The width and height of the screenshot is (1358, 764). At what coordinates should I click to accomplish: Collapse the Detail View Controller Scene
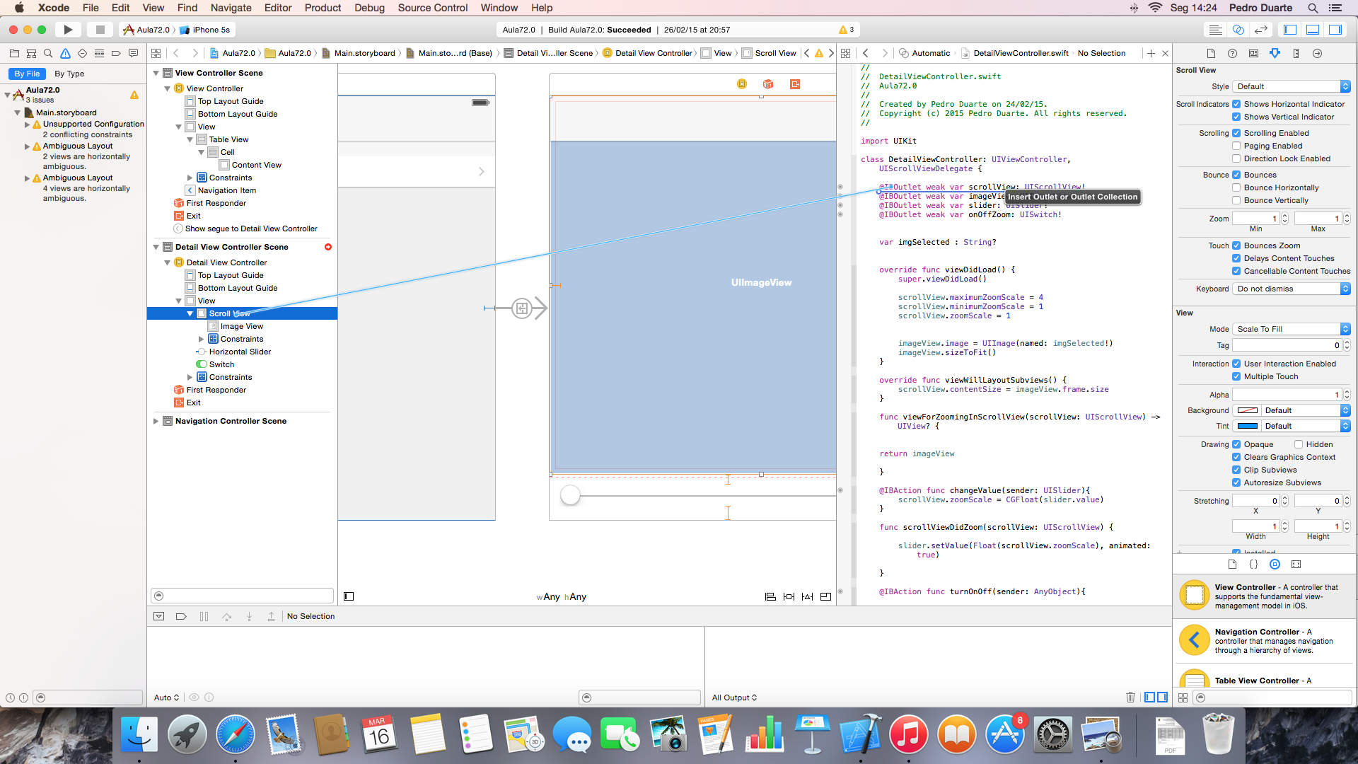coord(156,247)
